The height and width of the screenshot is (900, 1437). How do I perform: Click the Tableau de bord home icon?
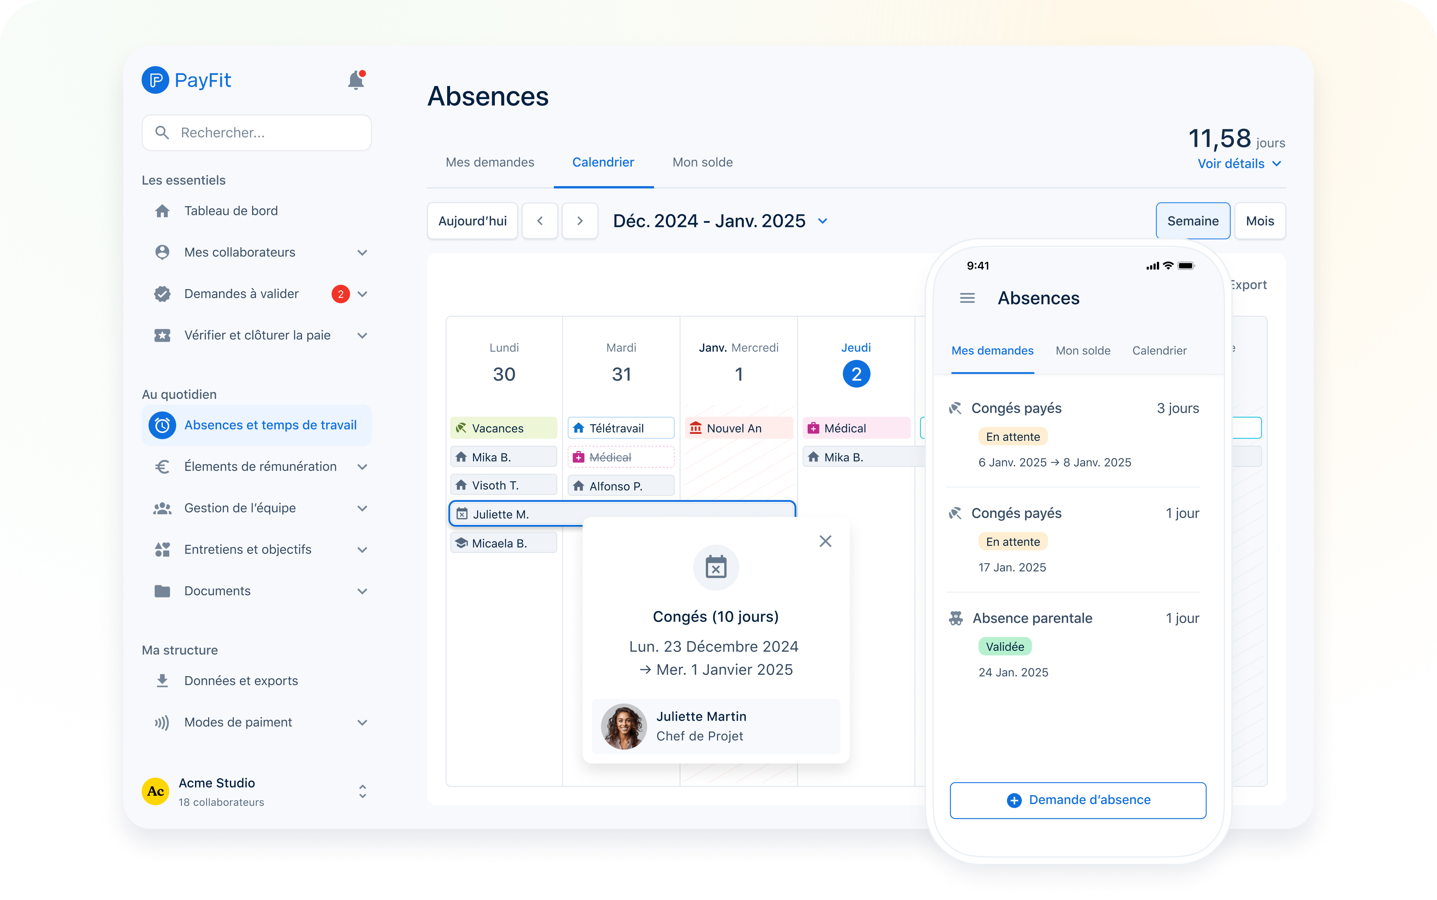pyautogui.click(x=162, y=211)
